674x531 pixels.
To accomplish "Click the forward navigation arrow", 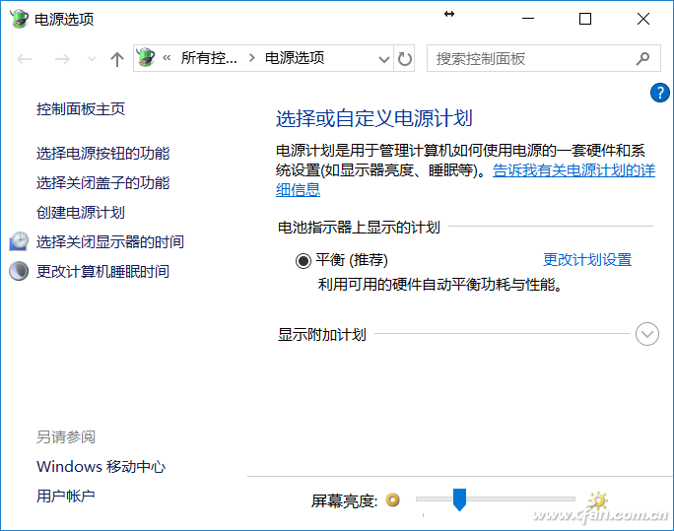I will 61,59.
